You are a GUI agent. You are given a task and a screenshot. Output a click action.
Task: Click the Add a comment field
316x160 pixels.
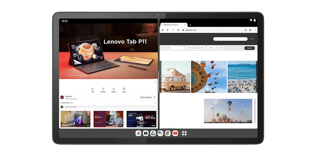(110, 107)
